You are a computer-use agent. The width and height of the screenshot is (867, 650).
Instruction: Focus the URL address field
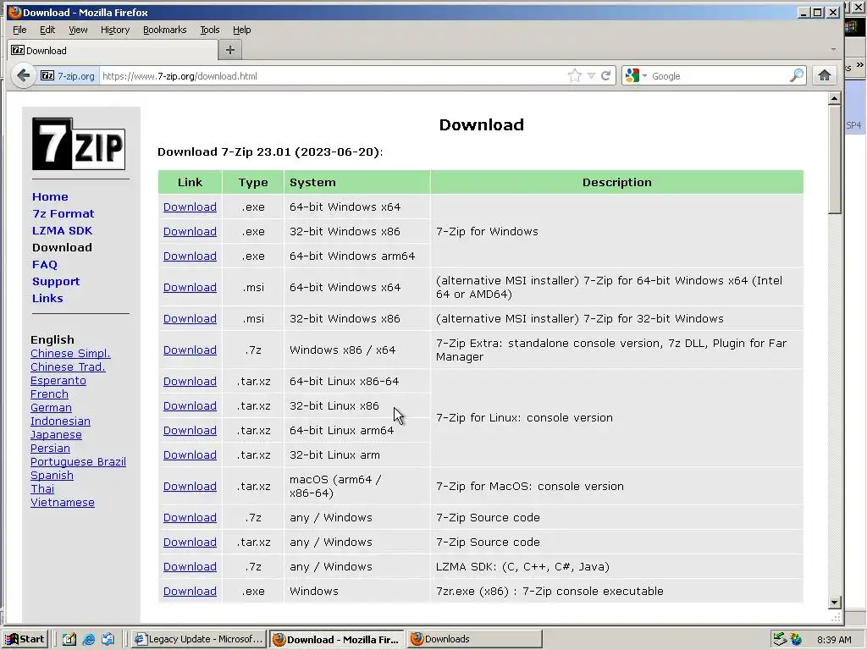point(332,75)
